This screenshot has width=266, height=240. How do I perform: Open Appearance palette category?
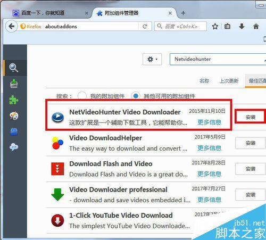[14, 115]
